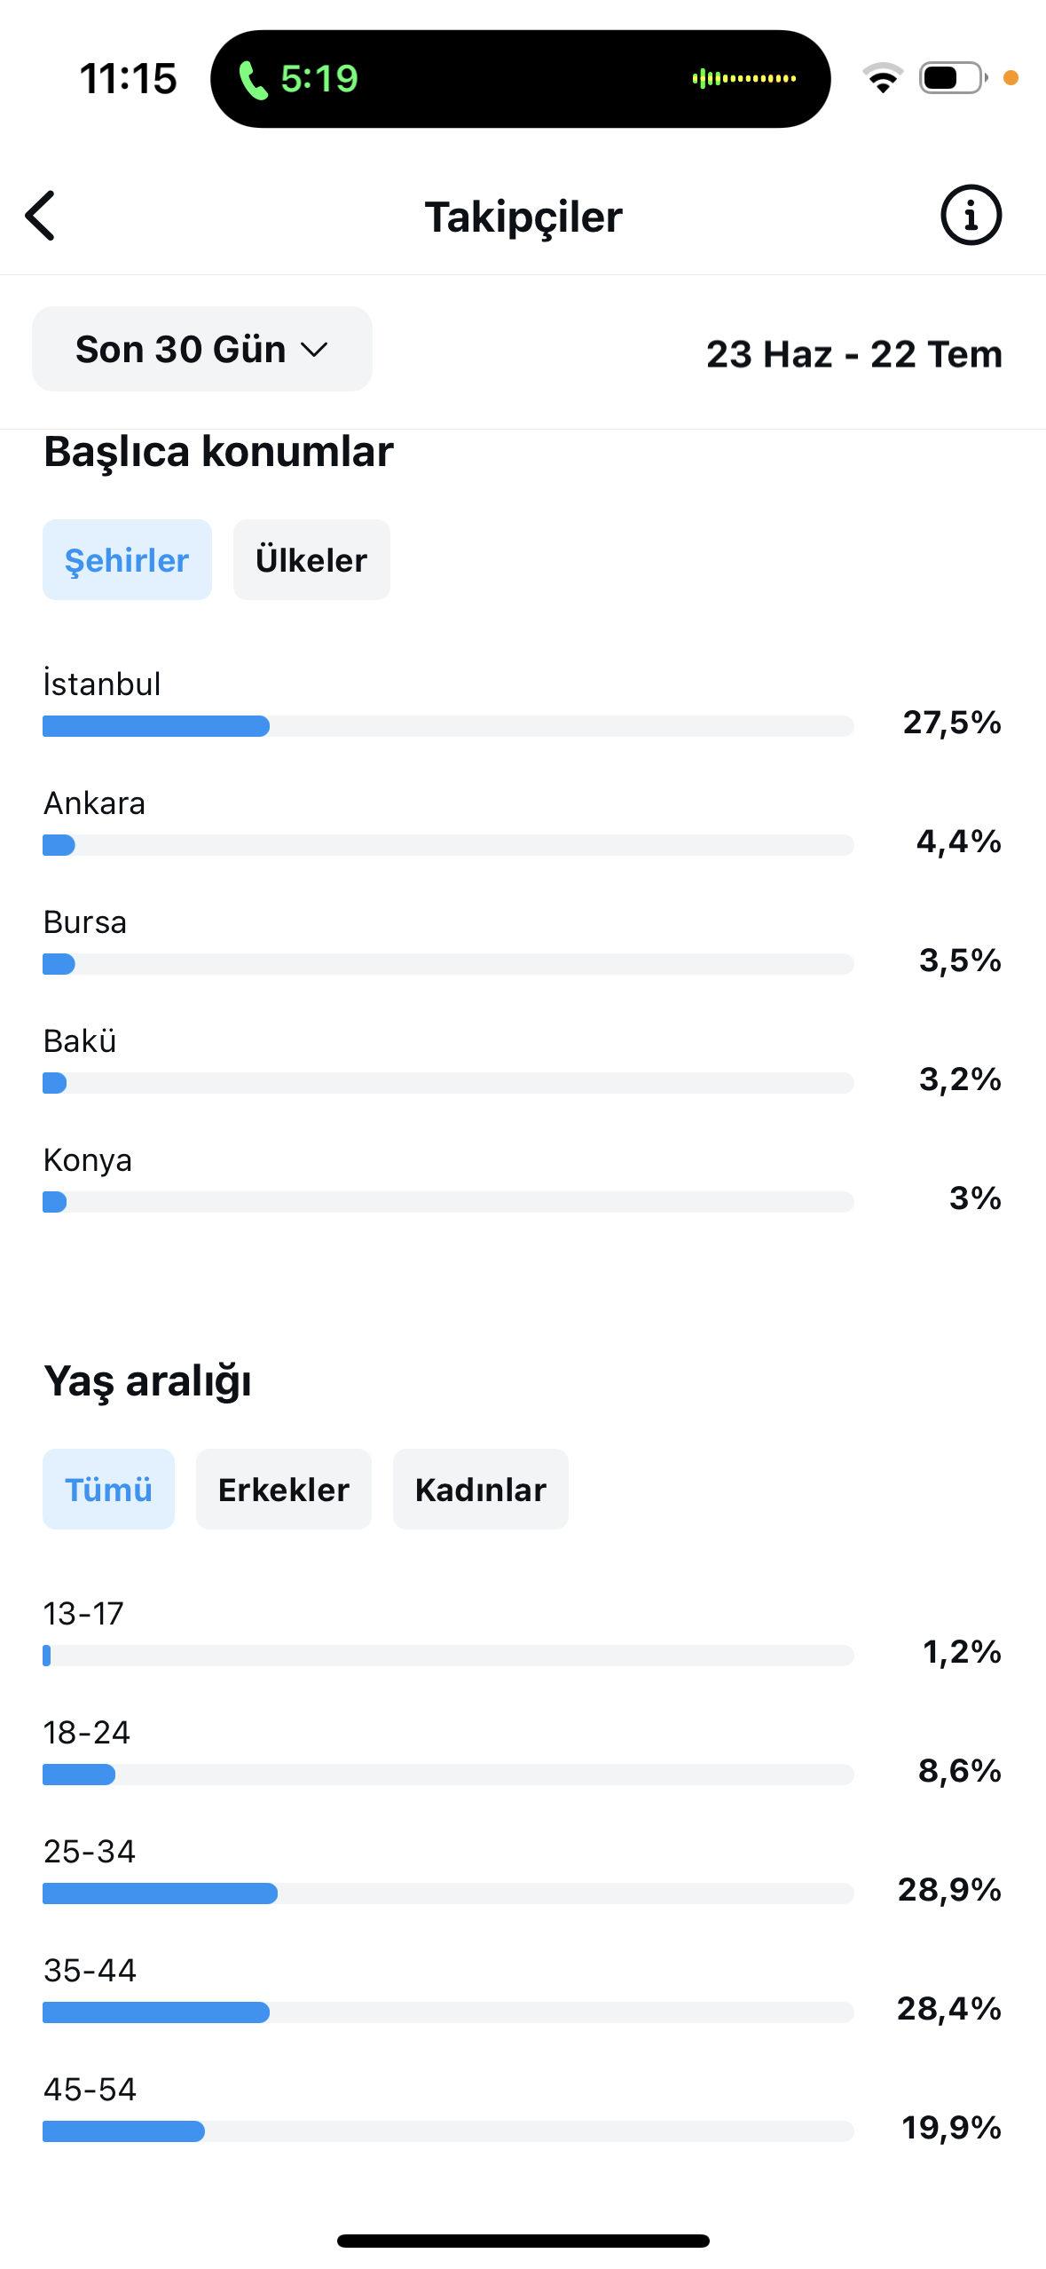Tap the 25-34 age range bar
Viewport: 1046px width, 2269px height.
(448, 1893)
